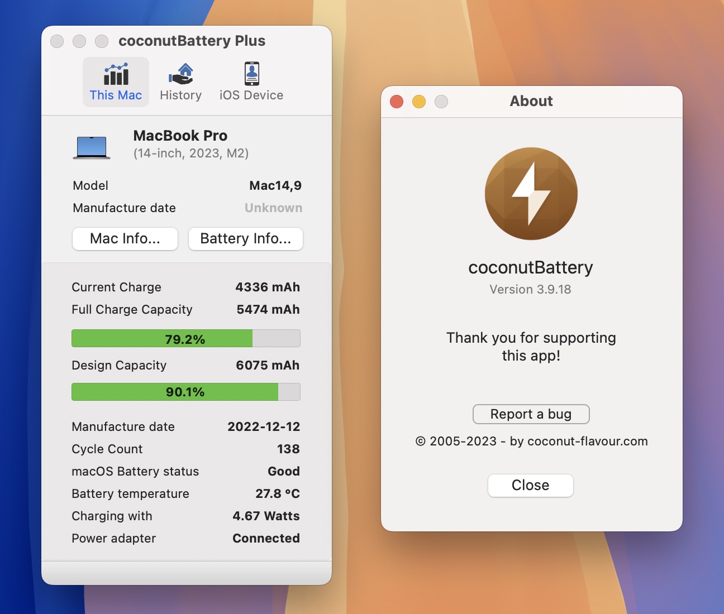Click the 79.2% charge progress bar
Viewport: 724px width, 614px height.
pos(186,339)
